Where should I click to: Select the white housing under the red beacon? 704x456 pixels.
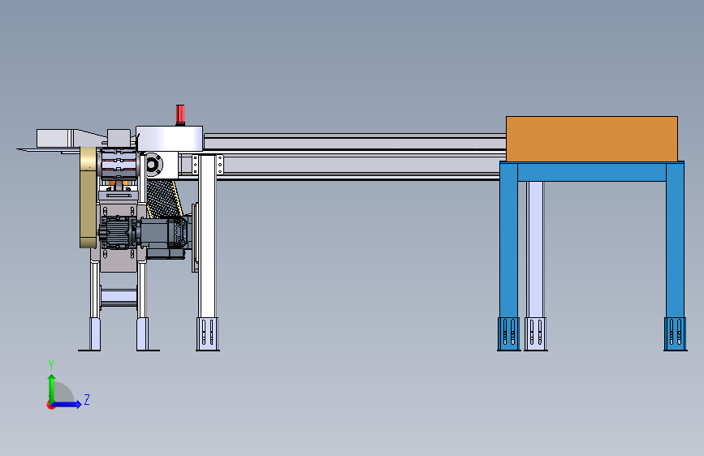(169, 139)
